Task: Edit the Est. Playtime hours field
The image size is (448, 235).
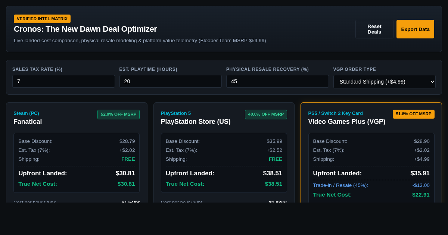Action: (171, 81)
